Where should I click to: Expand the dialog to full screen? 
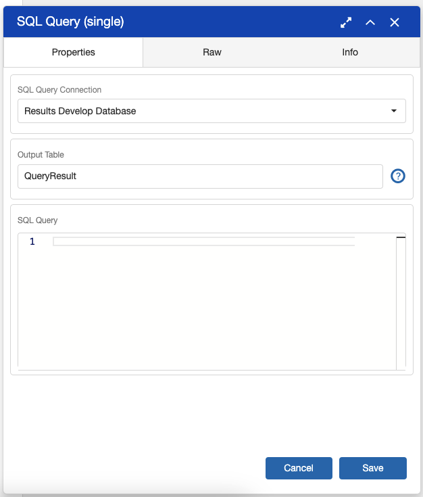[346, 22]
